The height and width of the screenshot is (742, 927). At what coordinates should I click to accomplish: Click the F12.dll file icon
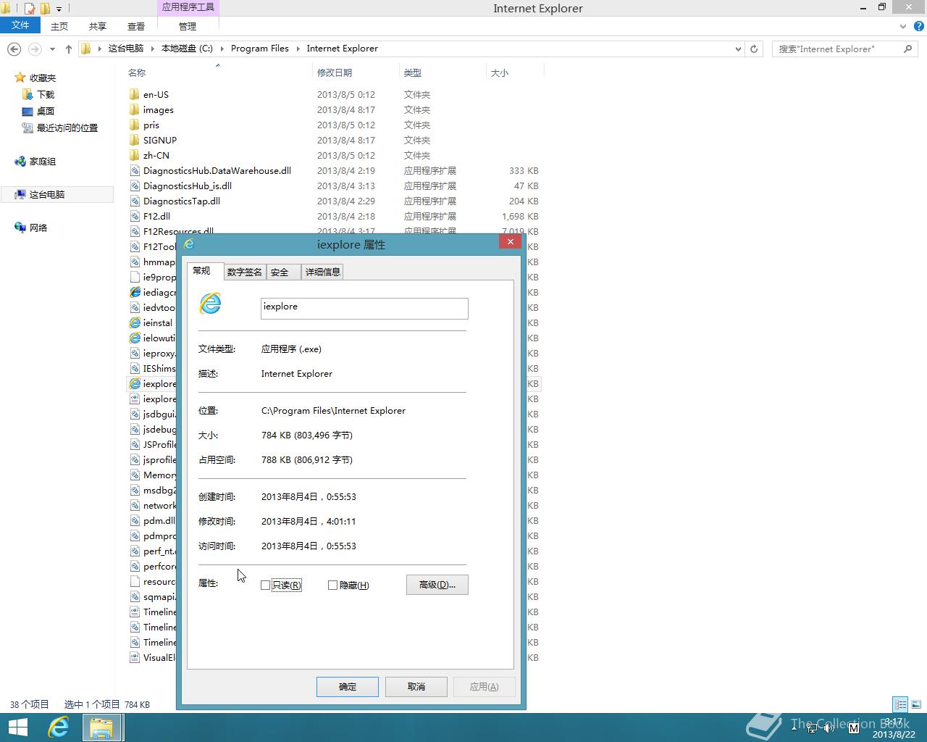135,216
